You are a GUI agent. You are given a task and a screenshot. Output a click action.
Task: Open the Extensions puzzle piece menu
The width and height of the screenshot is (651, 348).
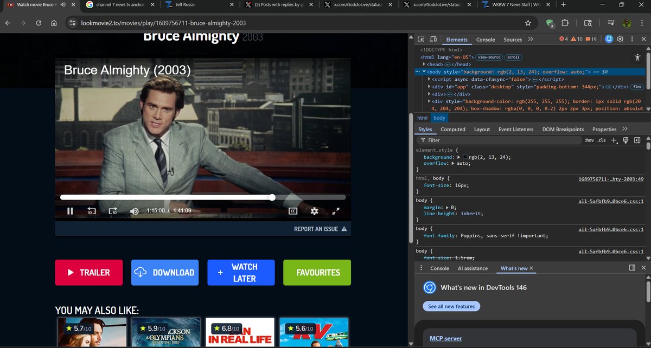[x=565, y=23]
